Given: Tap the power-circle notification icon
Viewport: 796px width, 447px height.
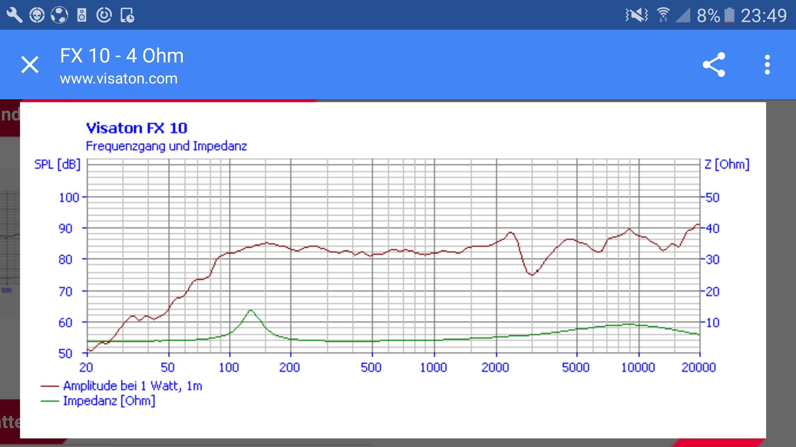Looking at the screenshot, I should [x=104, y=15].
